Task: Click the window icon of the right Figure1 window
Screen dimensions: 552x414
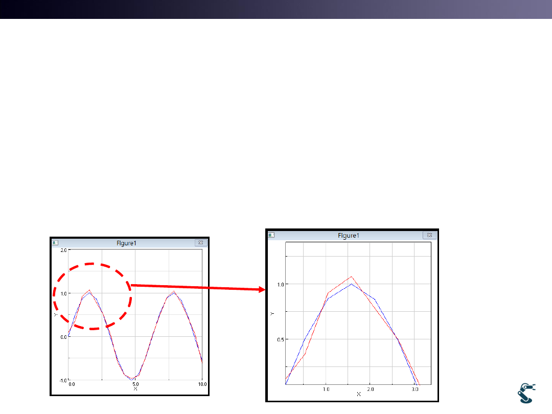Action: click(x=272, y=235)
